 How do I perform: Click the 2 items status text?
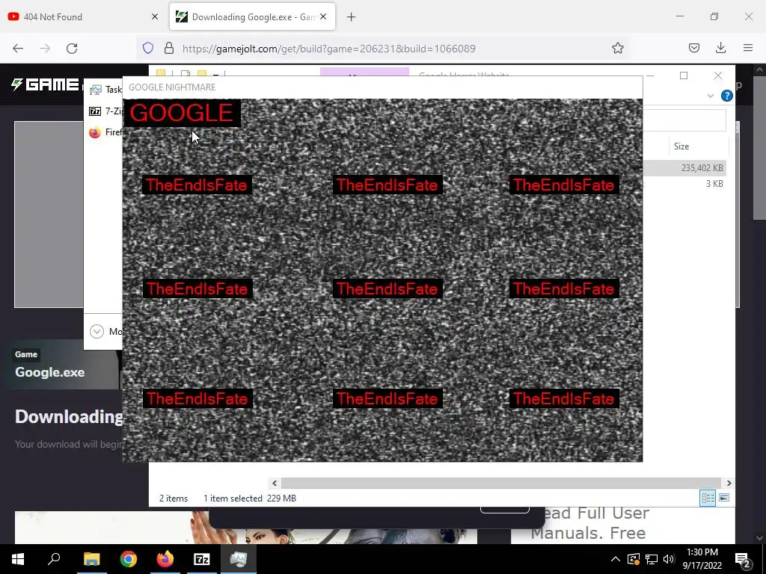point(174,499)
